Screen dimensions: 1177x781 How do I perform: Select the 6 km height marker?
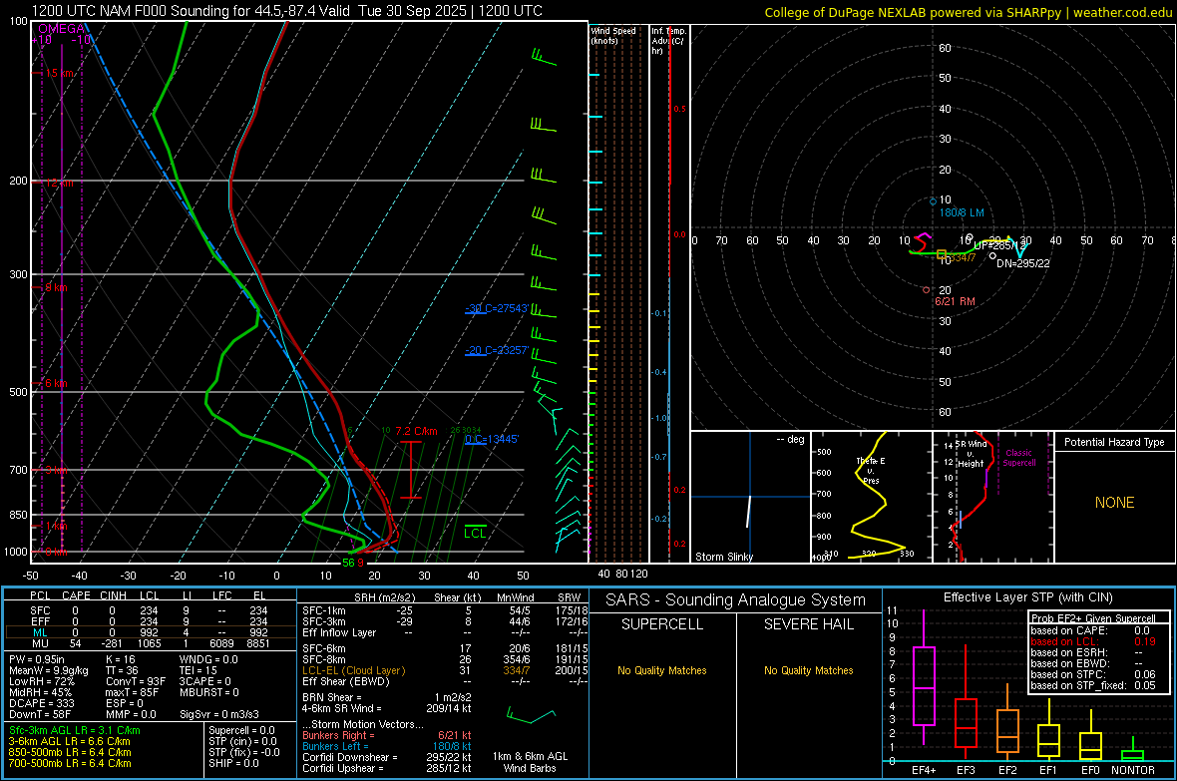[x=55, y=383]
